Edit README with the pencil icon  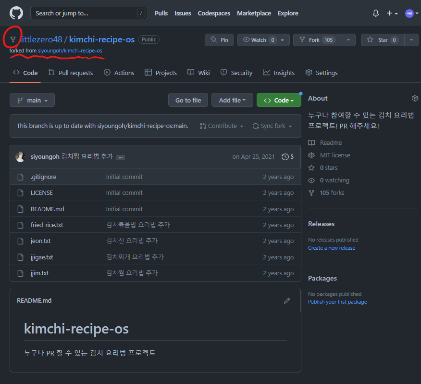(287, 301)
